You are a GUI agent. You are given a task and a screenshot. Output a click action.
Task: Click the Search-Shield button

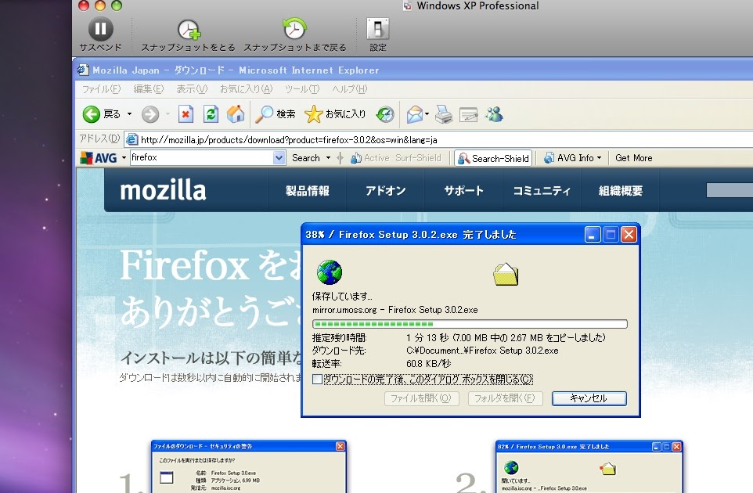[493, 158]
